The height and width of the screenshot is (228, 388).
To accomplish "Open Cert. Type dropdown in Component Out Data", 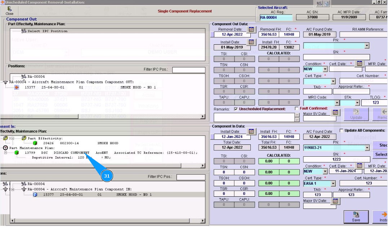I will [x=333, y=81].
